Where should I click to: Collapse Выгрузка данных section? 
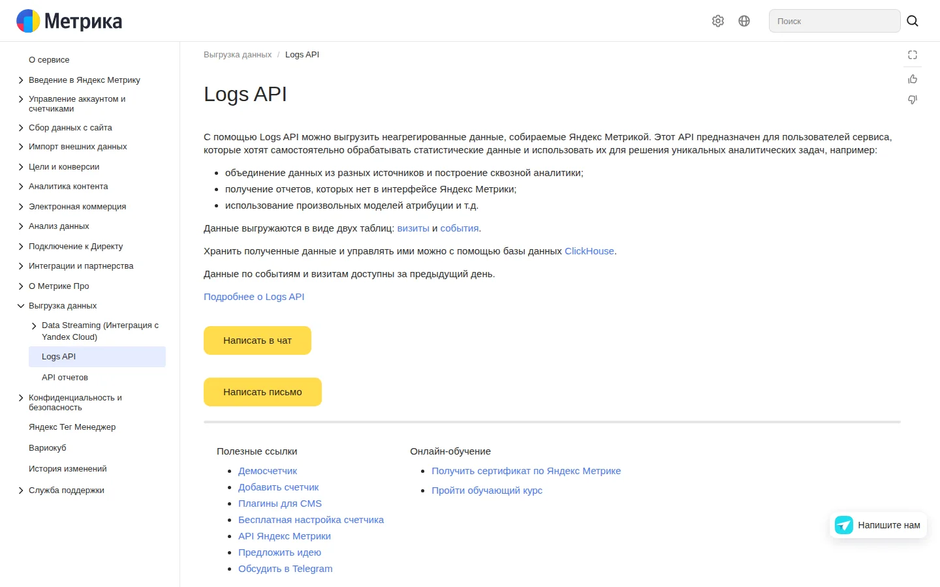pos(21,306)
